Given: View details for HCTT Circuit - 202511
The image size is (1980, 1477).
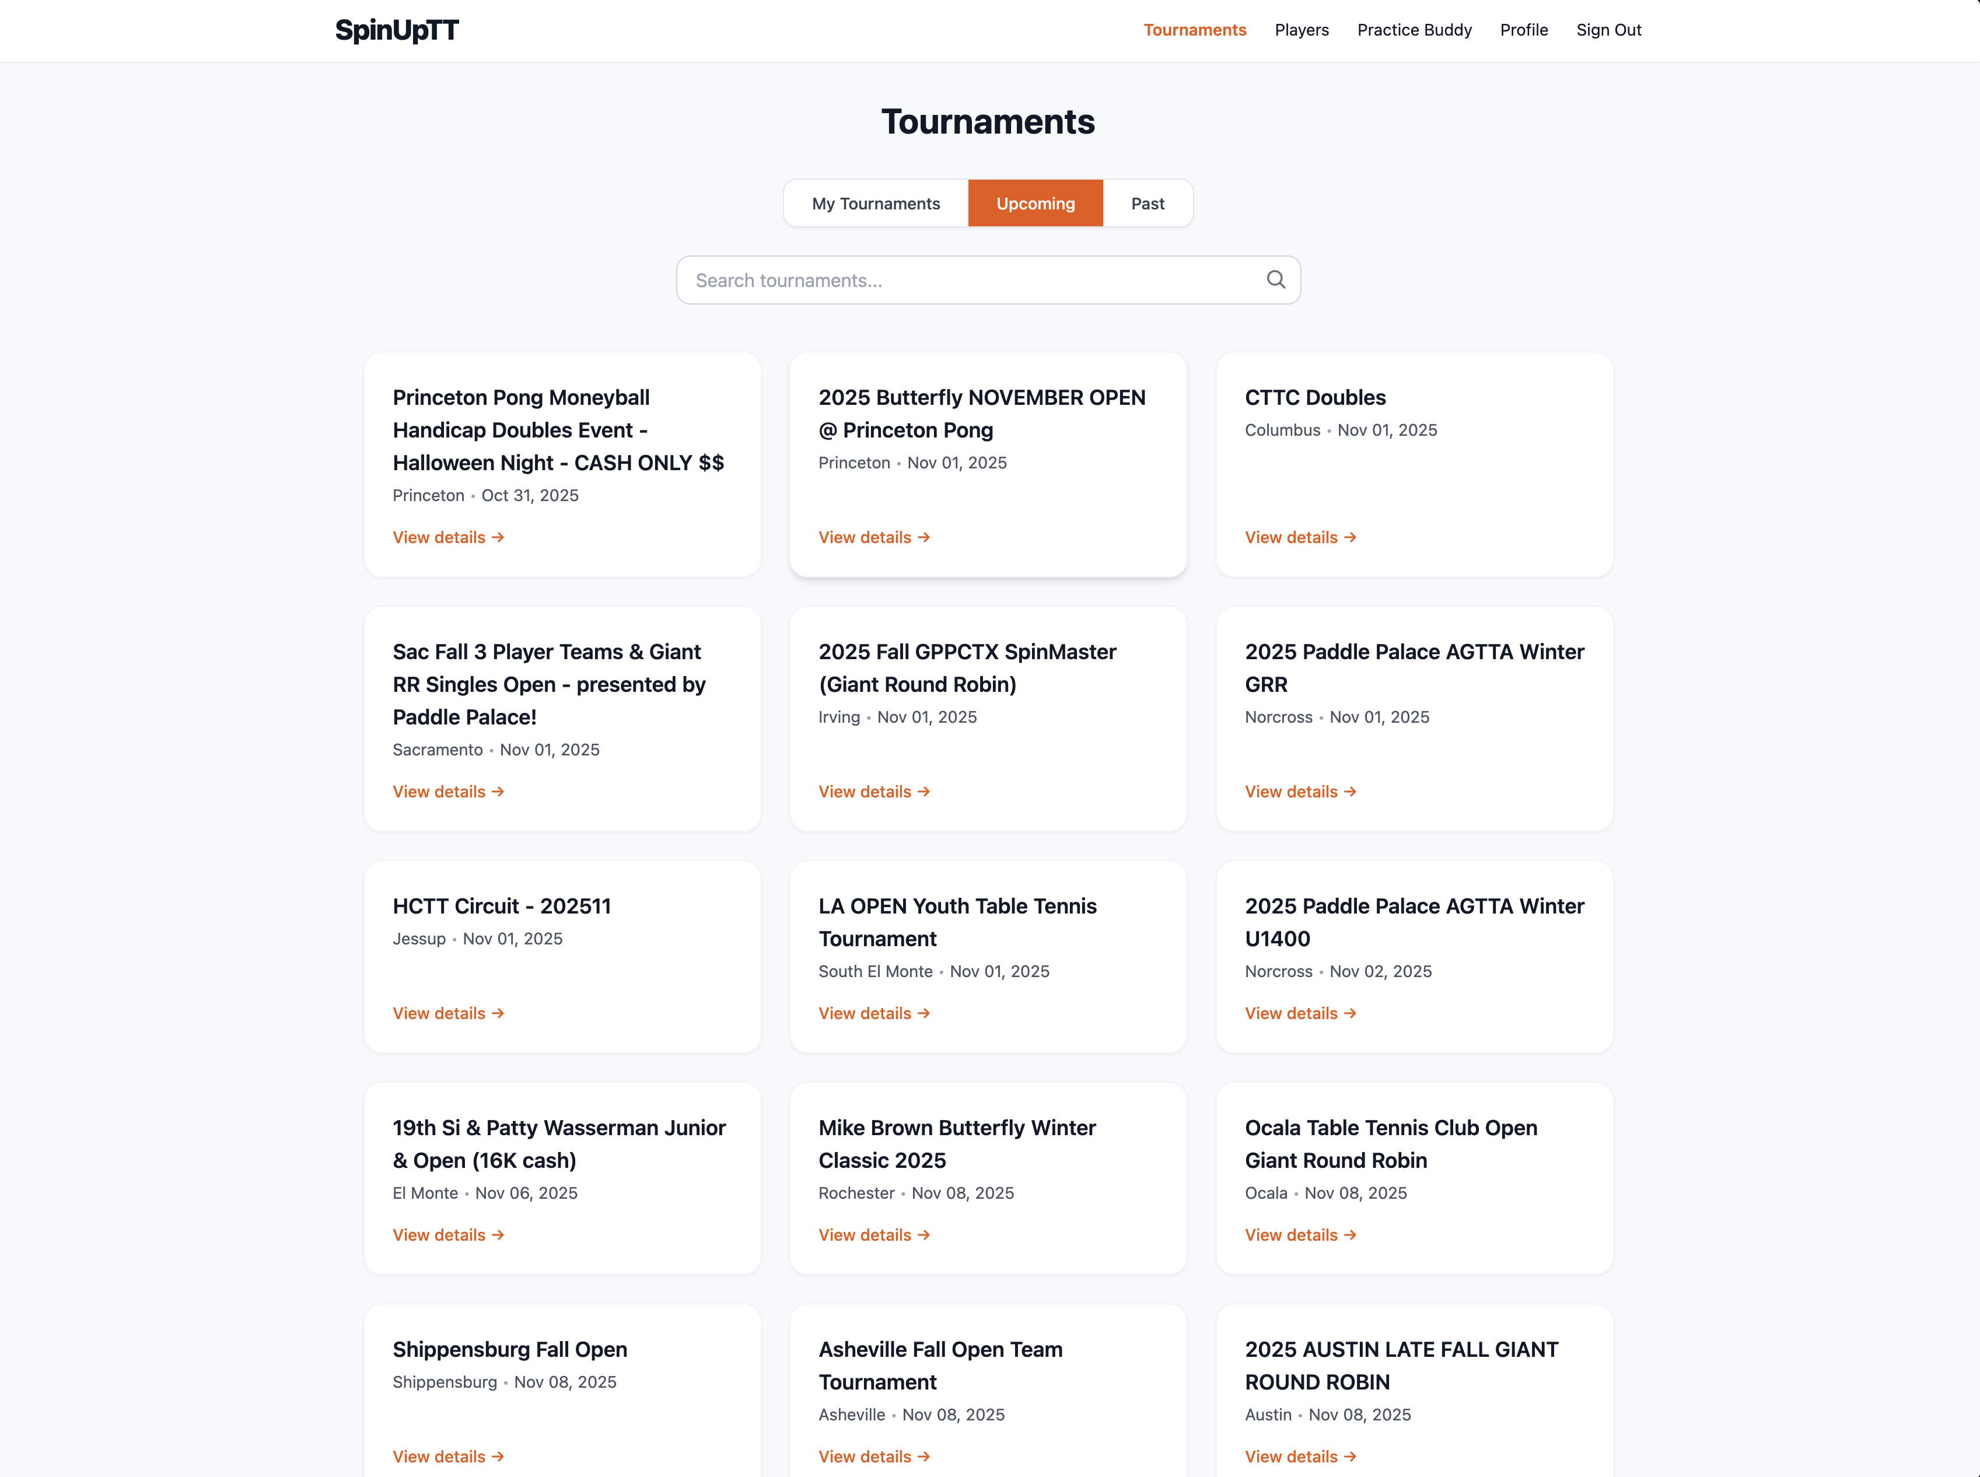Looking at the screenshot, I should [448, 1013].
